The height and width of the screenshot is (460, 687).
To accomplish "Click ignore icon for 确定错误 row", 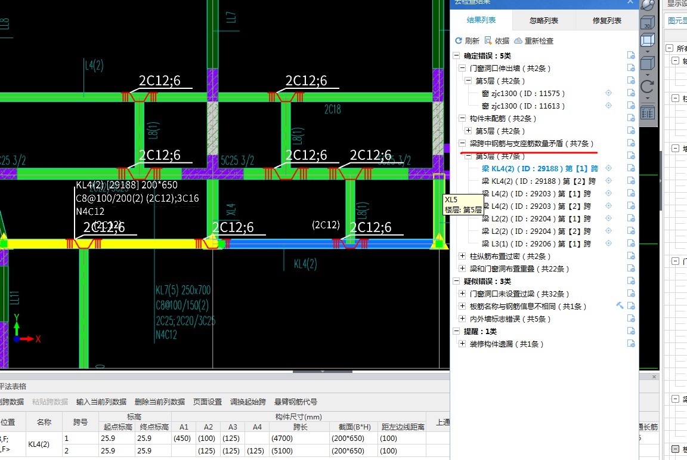I will [x=631, y=55].
